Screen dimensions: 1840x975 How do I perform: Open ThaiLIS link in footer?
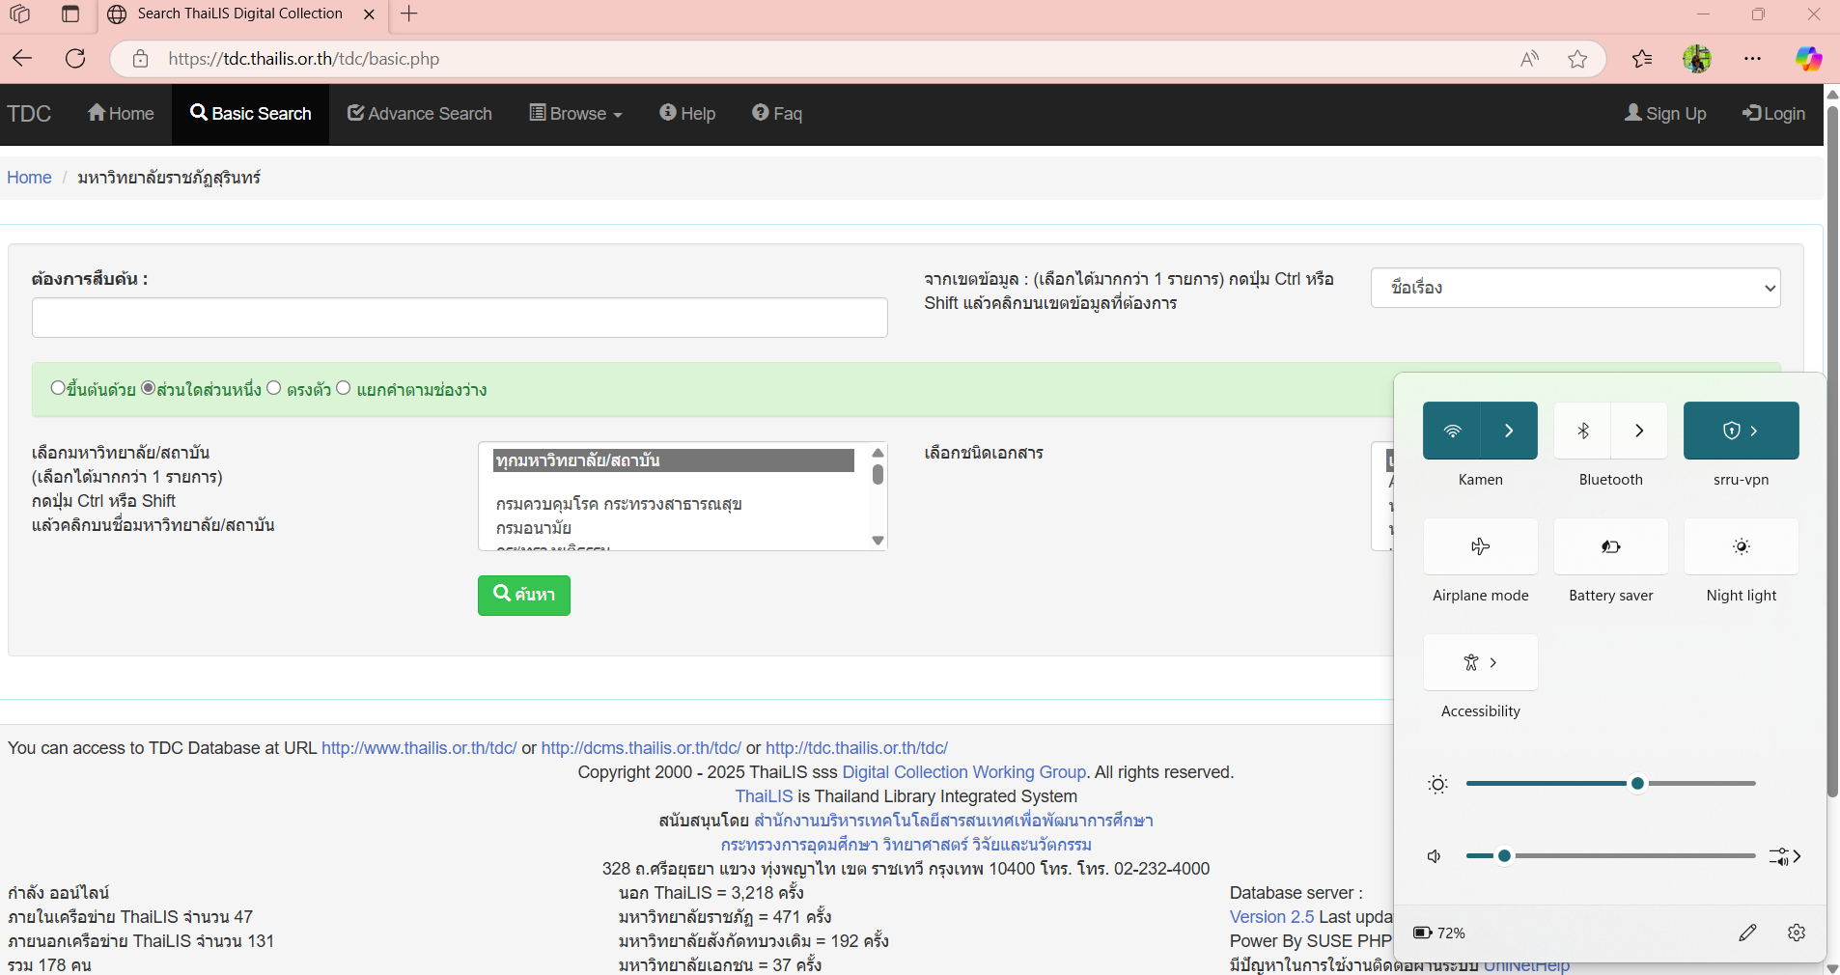pos(764,796)
